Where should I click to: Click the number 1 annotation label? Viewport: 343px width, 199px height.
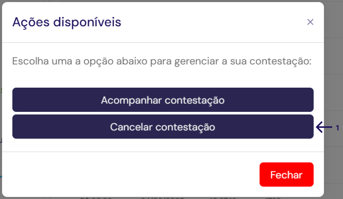(338, 128)
